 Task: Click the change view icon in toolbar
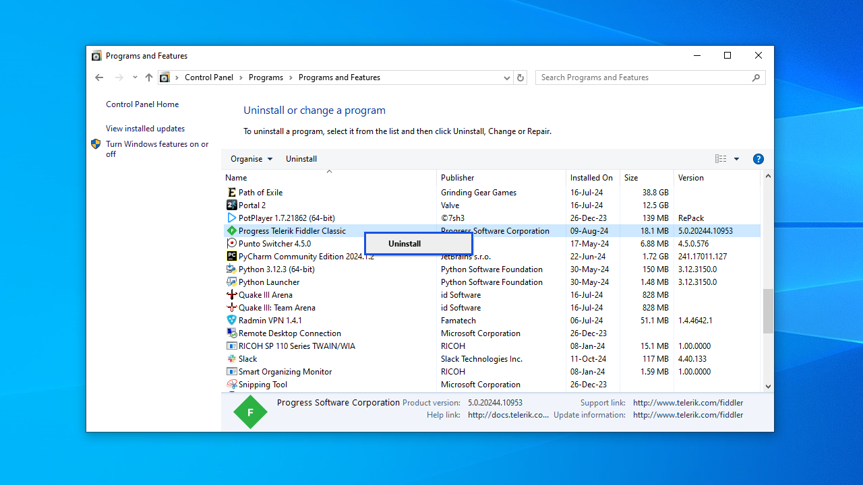(x=721, y=159)
